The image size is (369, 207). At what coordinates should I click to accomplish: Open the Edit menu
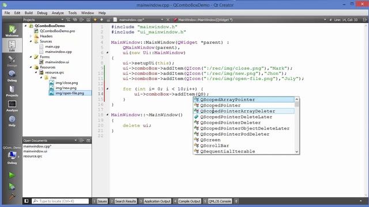(17, 13)
